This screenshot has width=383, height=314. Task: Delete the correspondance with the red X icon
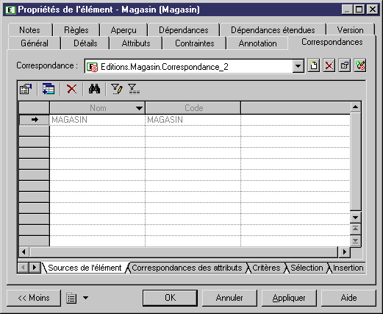(329, 65)
